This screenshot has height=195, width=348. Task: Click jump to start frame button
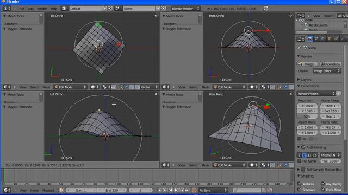tap(160, 190)
